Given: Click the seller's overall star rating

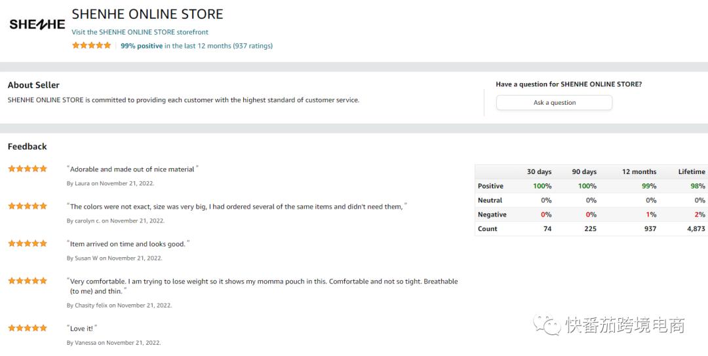Looking at the screenshot, I should (92, 46).
